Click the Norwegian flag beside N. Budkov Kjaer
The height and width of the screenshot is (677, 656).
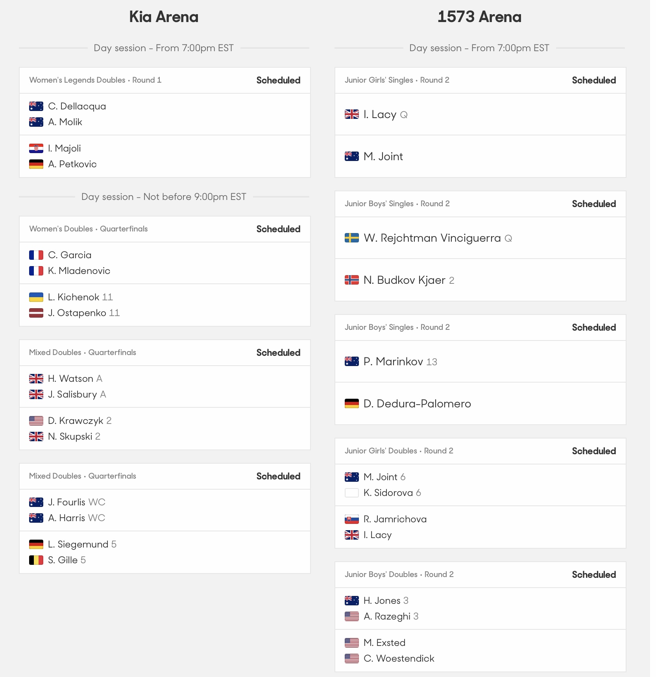352,280
